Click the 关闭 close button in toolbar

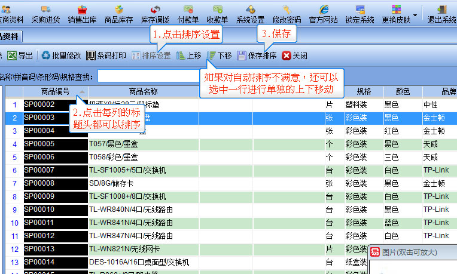click(294, 56)
